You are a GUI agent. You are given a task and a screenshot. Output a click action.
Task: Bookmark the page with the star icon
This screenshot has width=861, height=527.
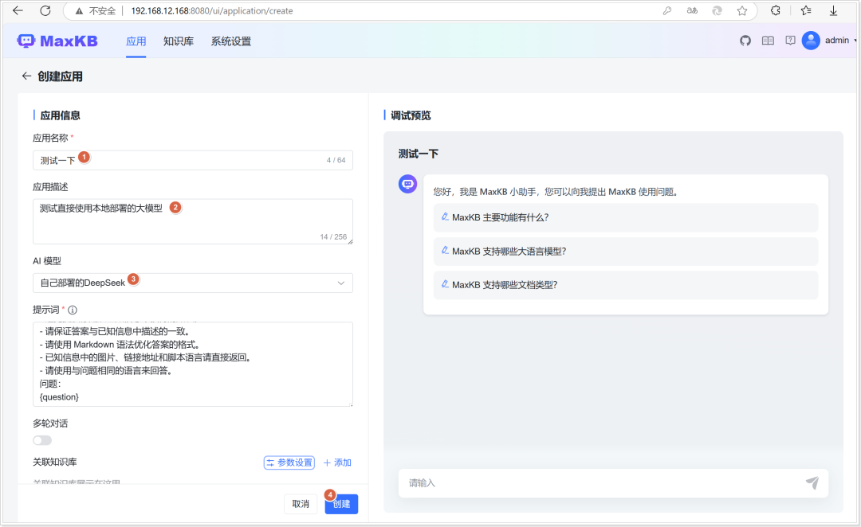(x=742, y=10)
